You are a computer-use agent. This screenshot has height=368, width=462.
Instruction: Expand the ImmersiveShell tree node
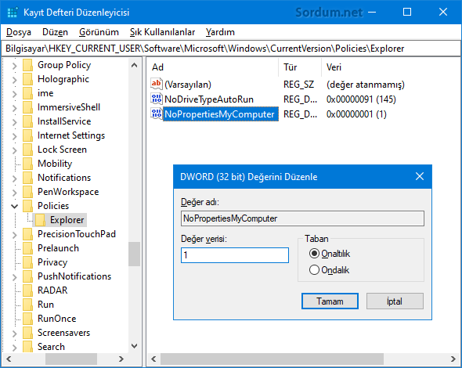(x=14, y=108)
